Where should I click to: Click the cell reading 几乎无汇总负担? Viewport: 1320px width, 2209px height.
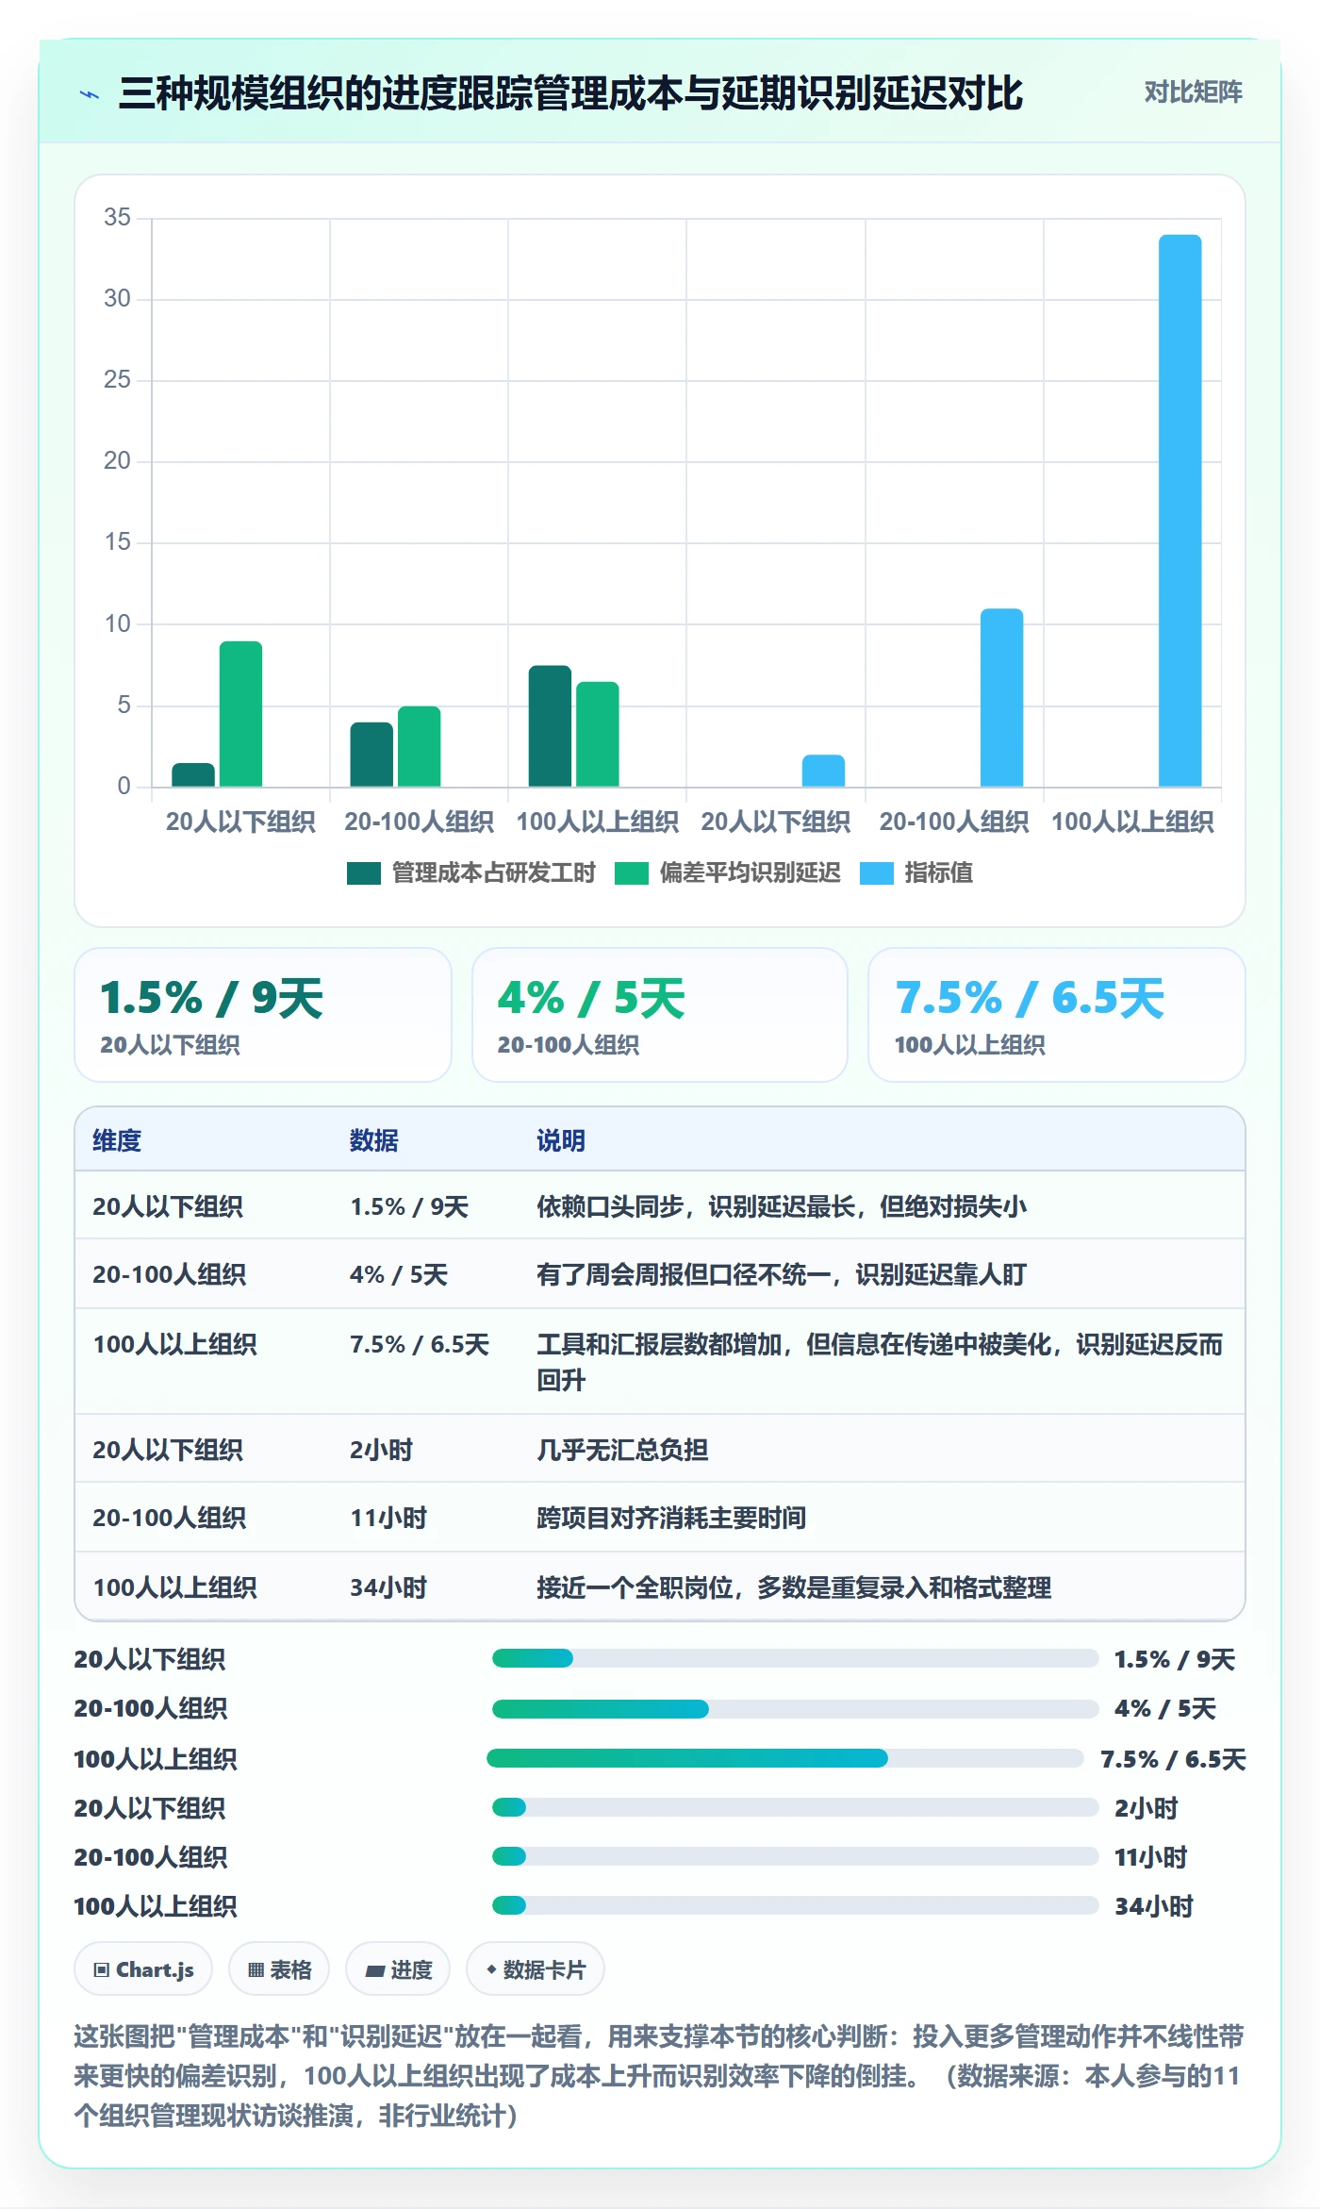point(622,1450)
